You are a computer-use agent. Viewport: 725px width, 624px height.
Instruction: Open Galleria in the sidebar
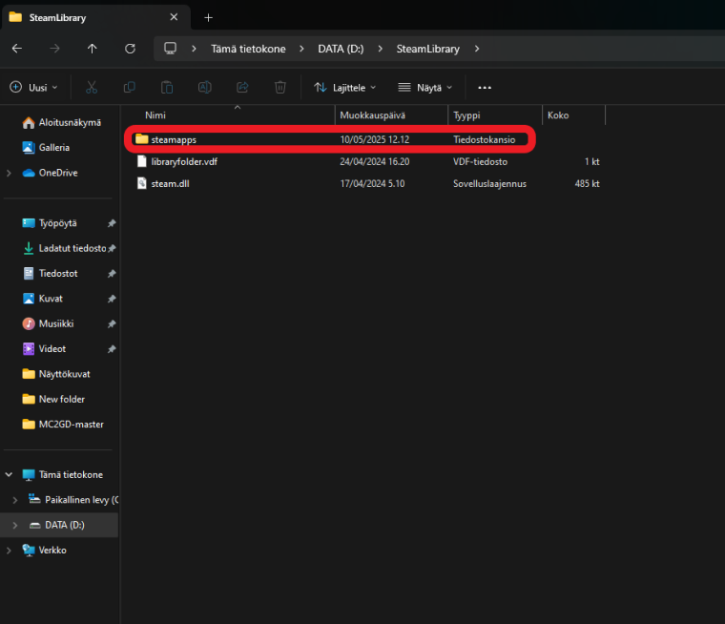pyautogui.click(x=46, y=148)
